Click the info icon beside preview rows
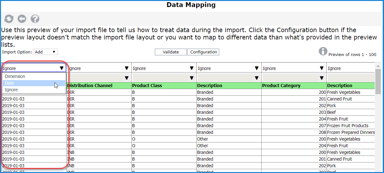This screenshot has width=384, height=173. [x=323, y=52]
